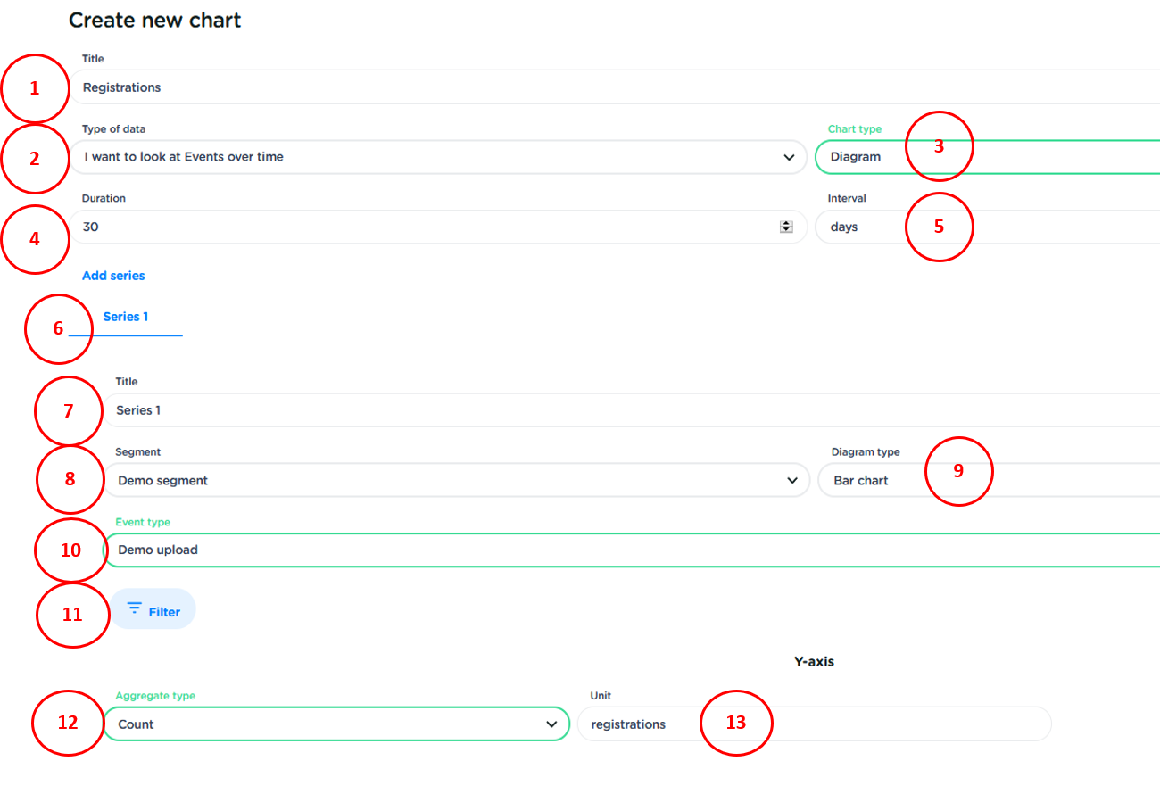Focus the series Title field containing Series 1

625,410
